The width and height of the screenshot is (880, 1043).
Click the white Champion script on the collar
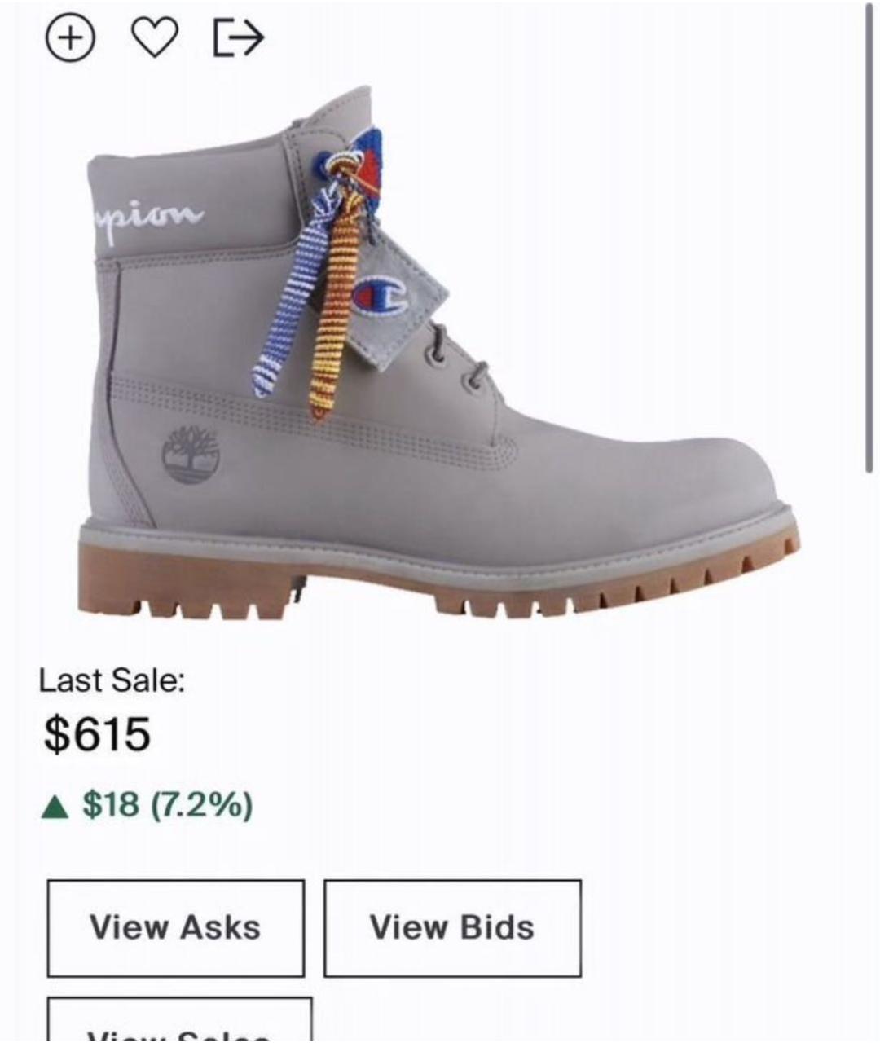click(145, 218)
